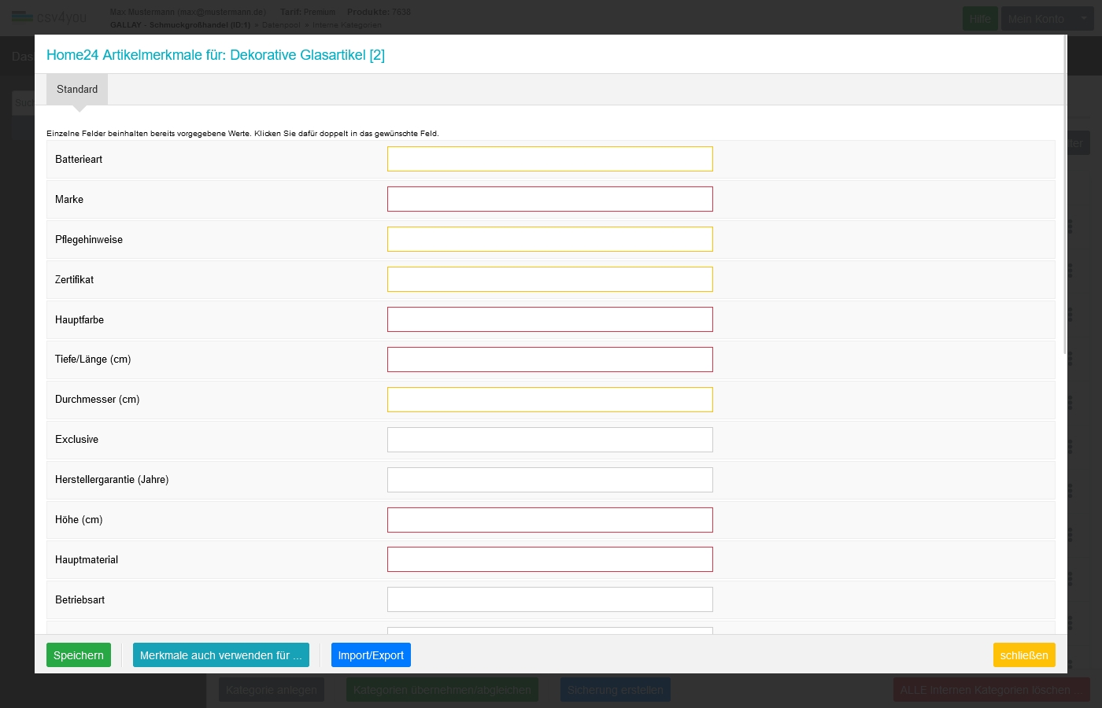
Task: Click the Herstellergarantie (Jahre) field
Action: pyautogui.click(x=549, y=480)
